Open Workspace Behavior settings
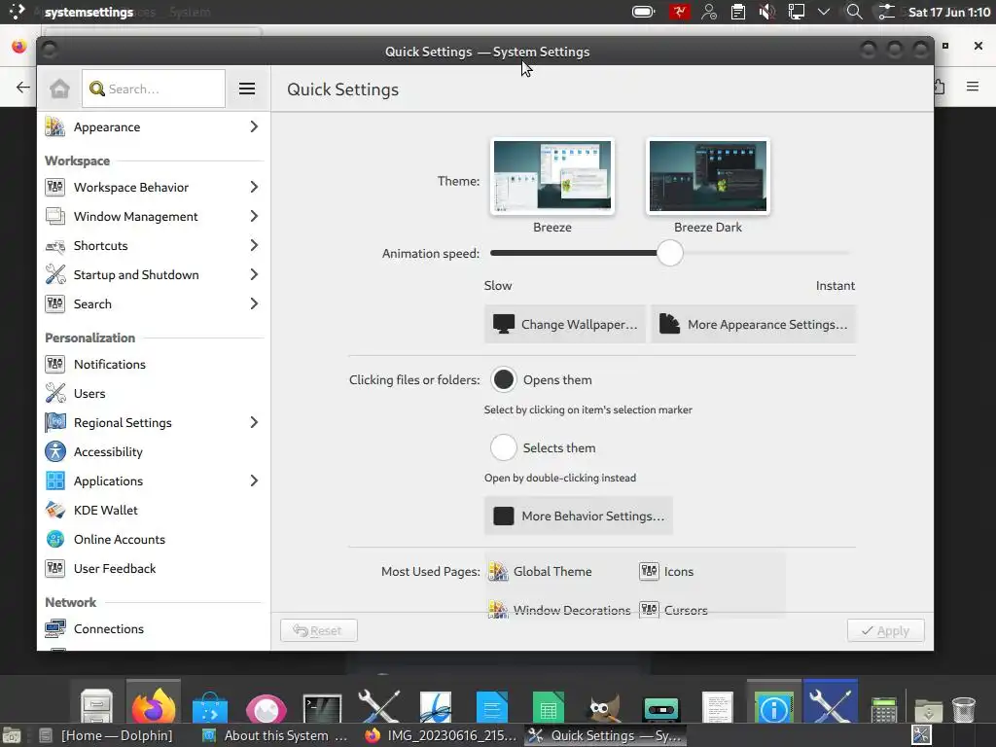Viewport: 996px width, 747px height. tap(153, 187)
